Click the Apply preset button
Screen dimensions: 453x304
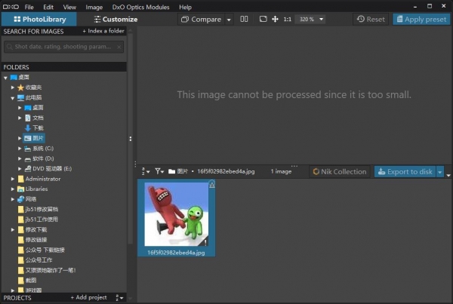[x=421, y=20]
